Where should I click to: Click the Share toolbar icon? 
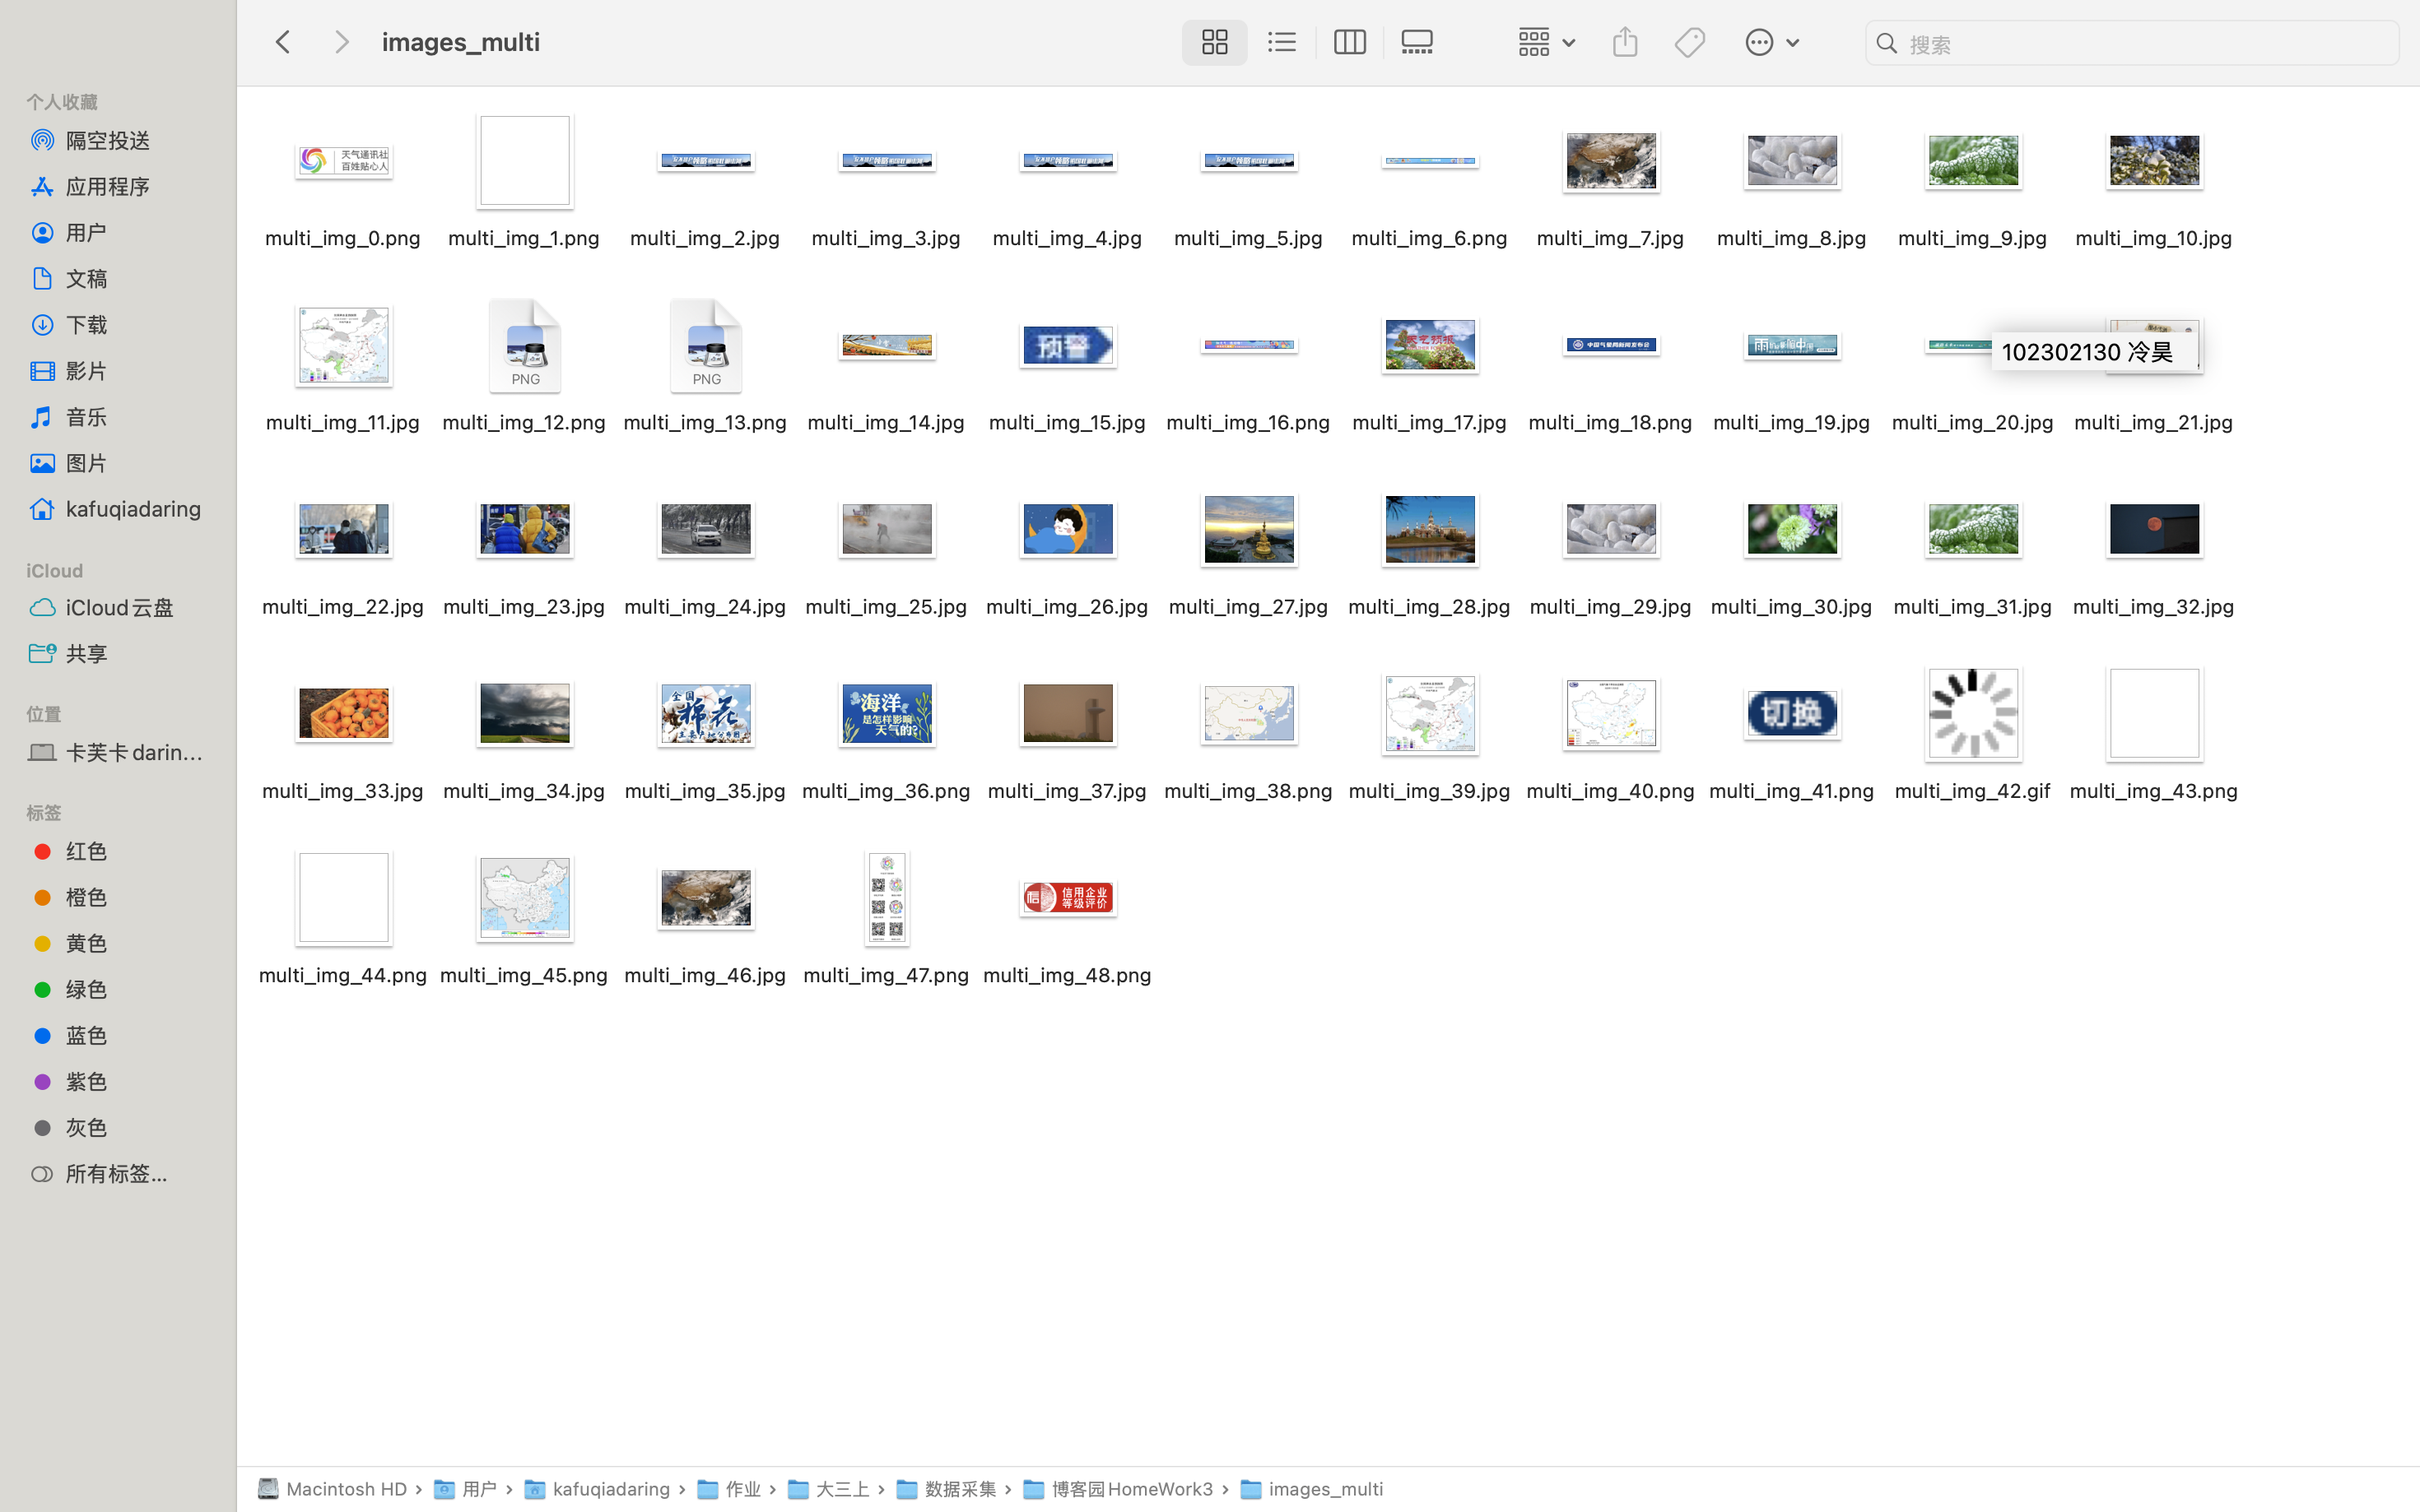1625,42
